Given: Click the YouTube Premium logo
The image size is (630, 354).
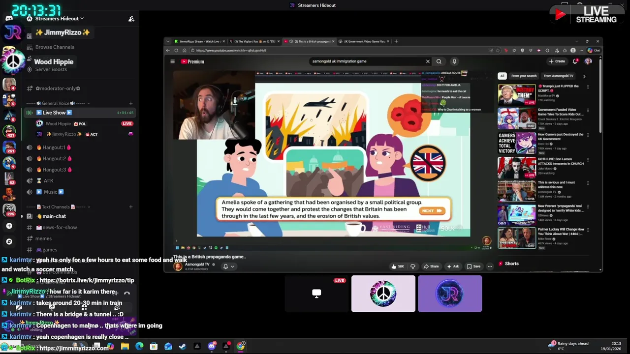Looking at the screenshot, I should click(192, 61).
